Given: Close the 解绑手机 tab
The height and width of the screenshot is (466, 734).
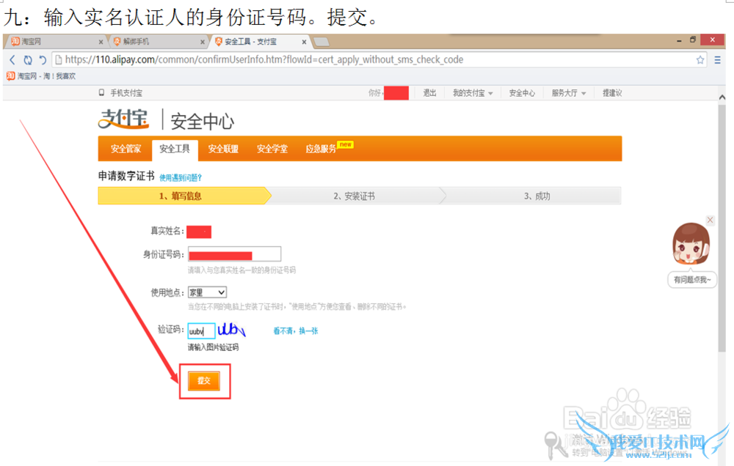Looking at the screenshot, I should pyautogui.click(x=203, y=42).
